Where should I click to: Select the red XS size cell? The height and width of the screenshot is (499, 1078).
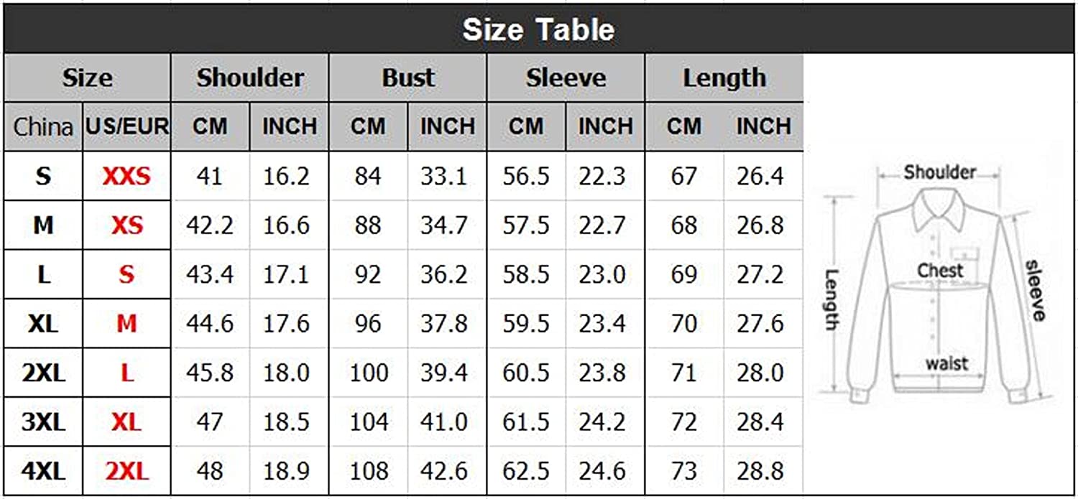126,225
